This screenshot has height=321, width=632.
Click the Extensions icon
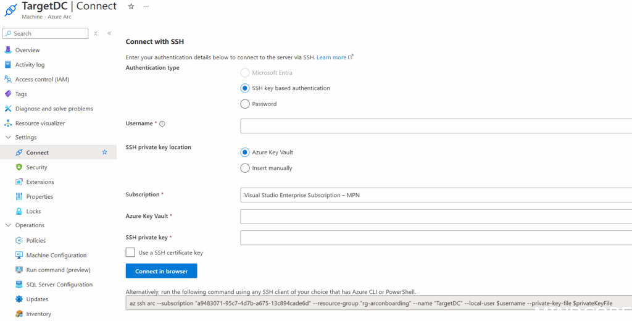(x=19, y=182)
